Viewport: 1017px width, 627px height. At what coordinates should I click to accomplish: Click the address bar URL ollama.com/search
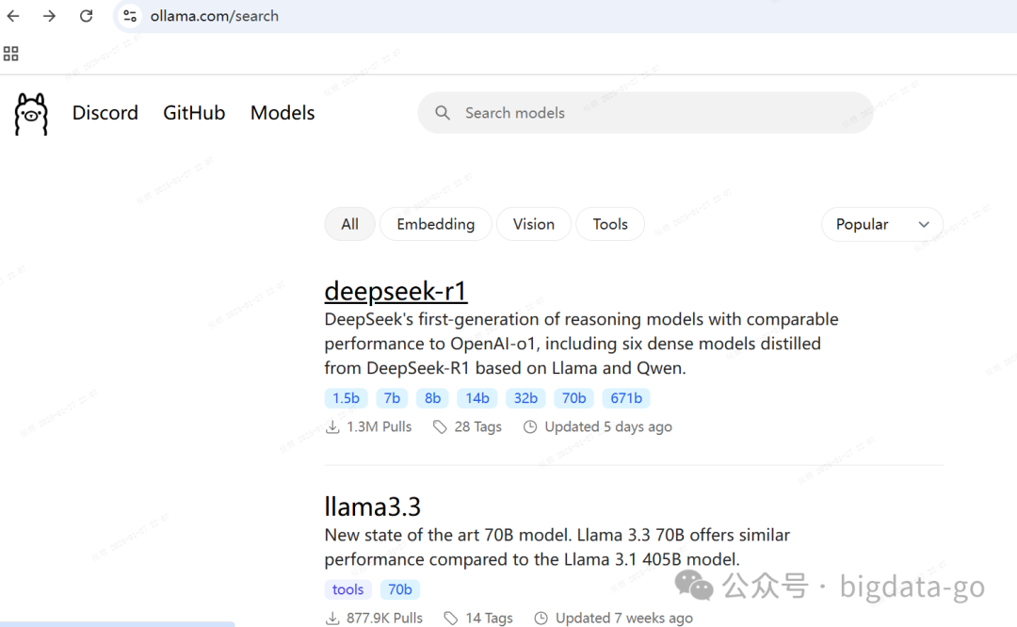215,16
